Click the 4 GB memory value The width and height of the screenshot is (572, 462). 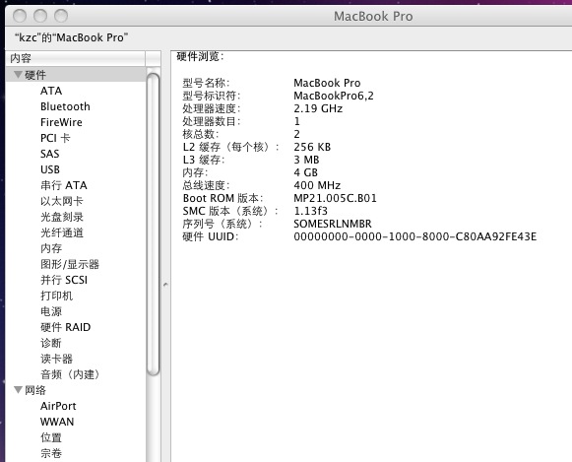[305, 172]
